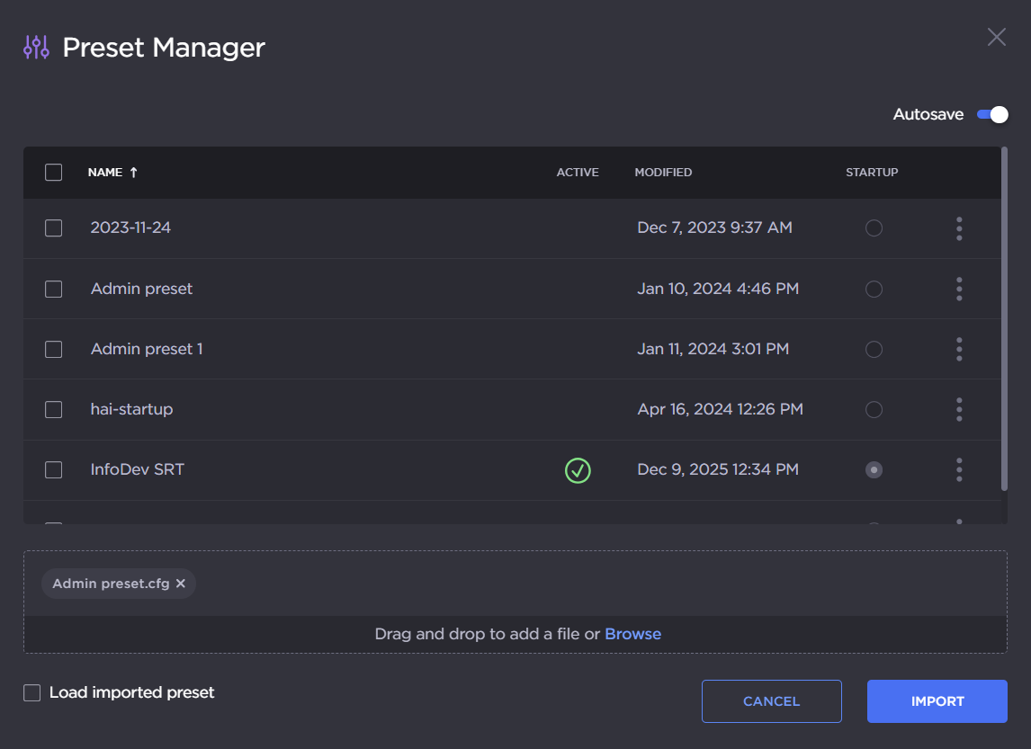
Task: Open the three-dot menu for Admin preset
Action: coord(959,289)
